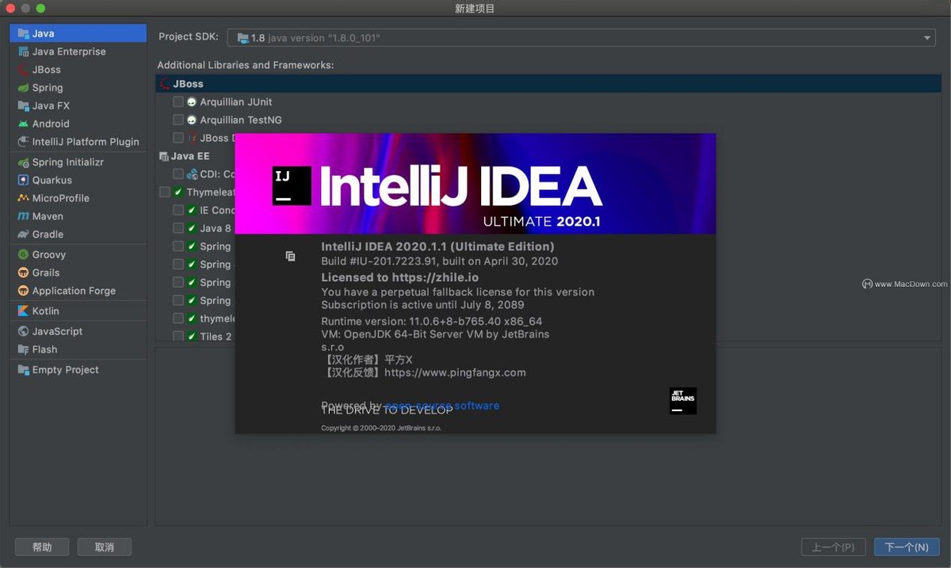Pick the JavaScript globe icon

click(x=24, y=331)
